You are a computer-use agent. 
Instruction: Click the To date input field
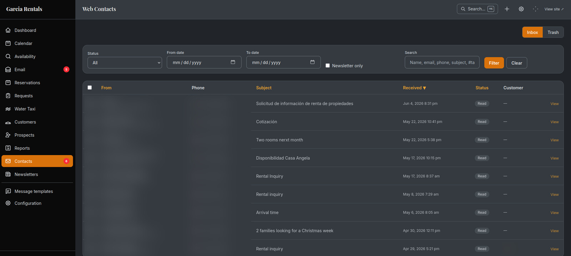point(283,62)
